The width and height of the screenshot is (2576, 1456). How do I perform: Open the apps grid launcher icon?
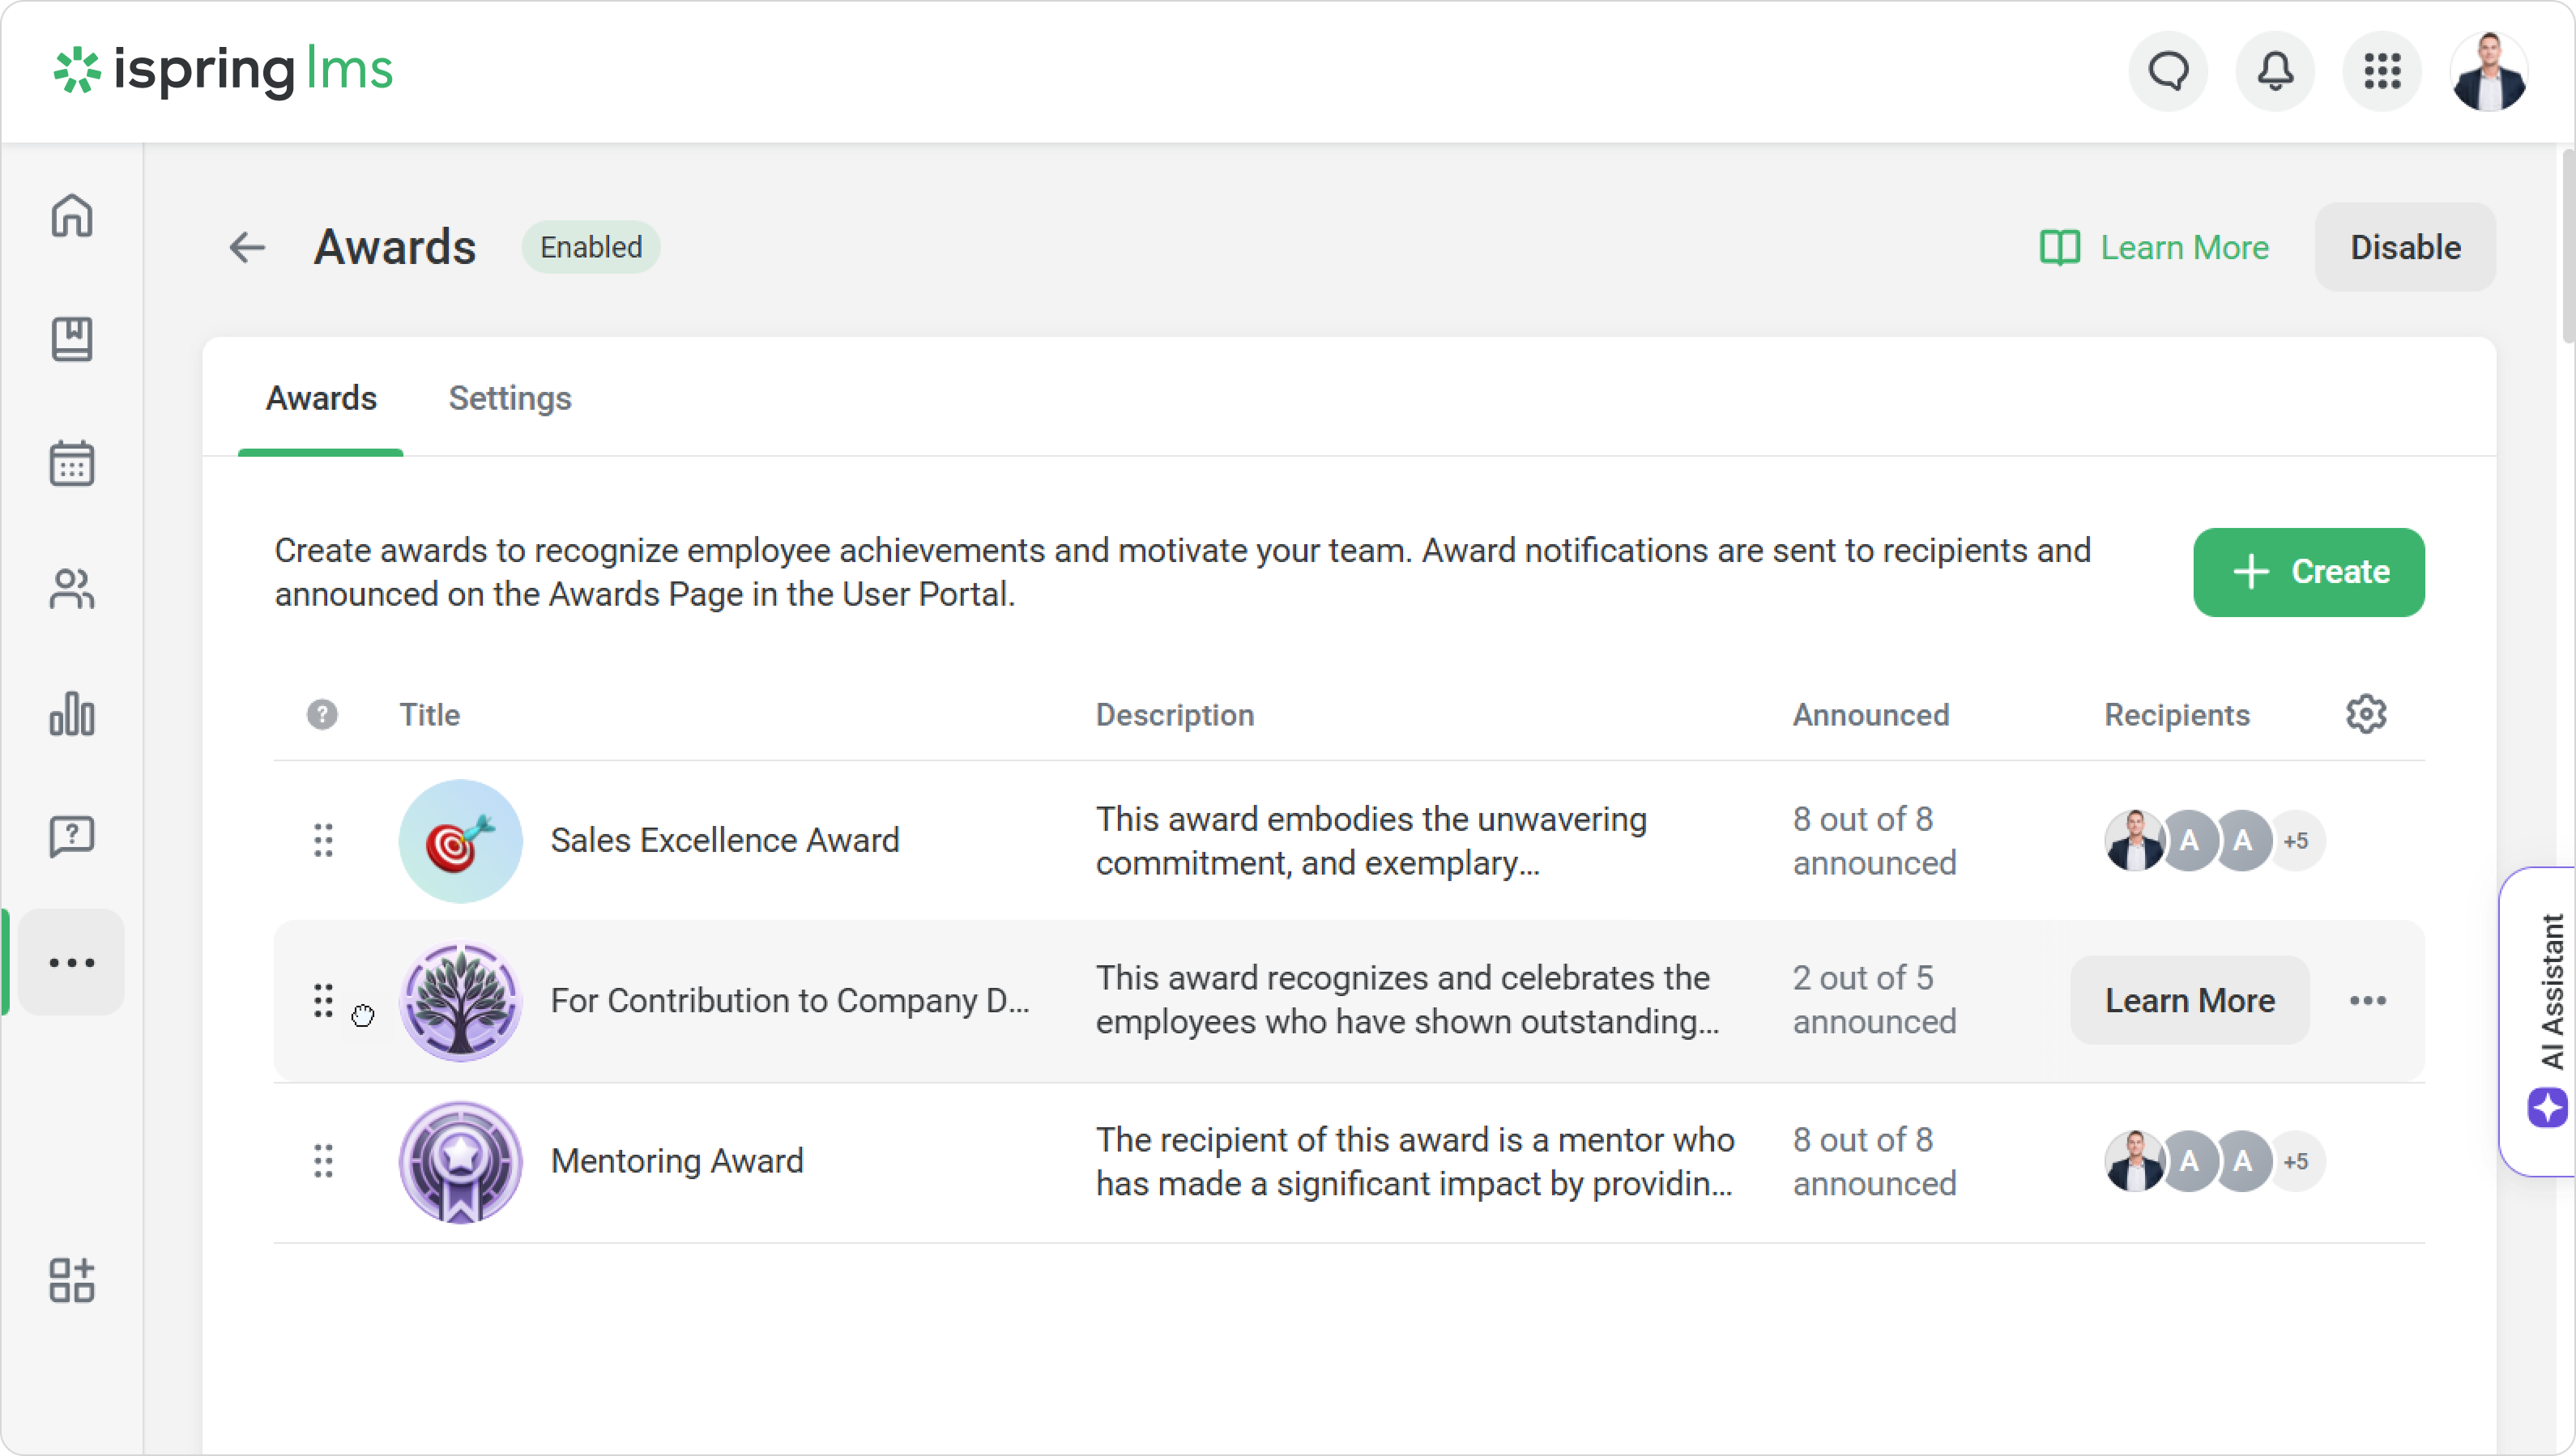point(2382,71)
